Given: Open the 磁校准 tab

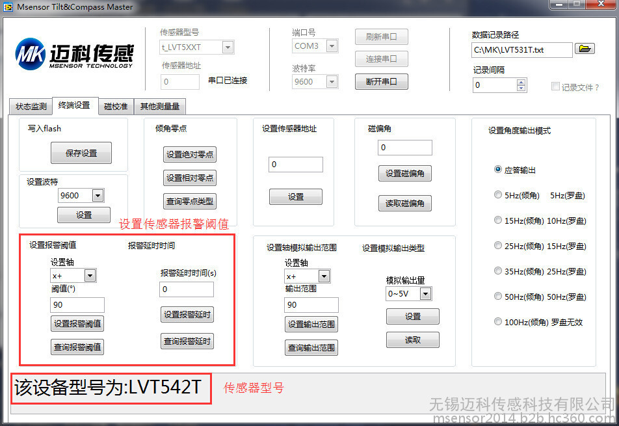Looking at the screenshot, I should [116, 106].
